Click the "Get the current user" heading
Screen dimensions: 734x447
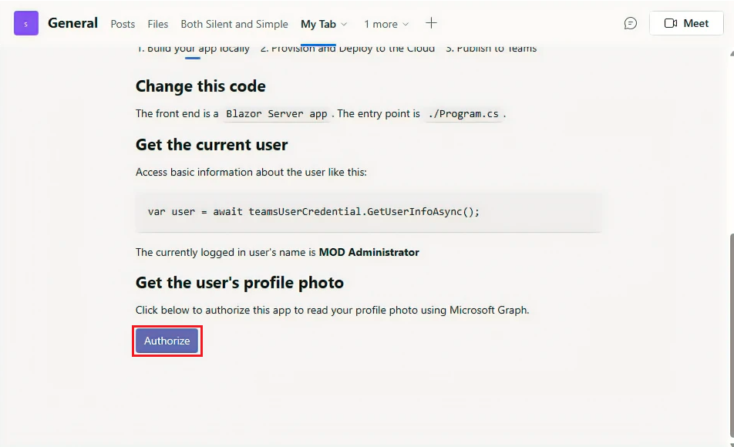pyautogui.click(x=211, y=144)
